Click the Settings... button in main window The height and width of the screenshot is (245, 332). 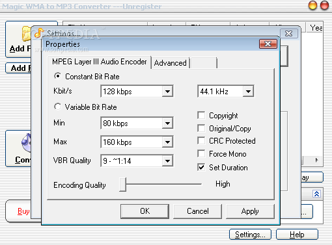coord(250,235)
